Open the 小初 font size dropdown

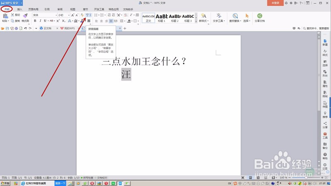[x=69, y=15]
